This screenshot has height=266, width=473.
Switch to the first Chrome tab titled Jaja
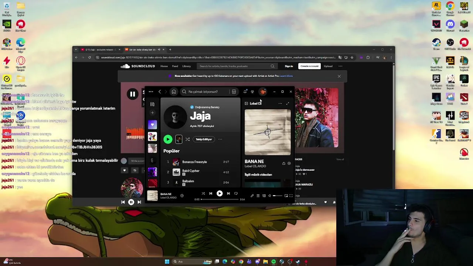click(x=101, y=50)
